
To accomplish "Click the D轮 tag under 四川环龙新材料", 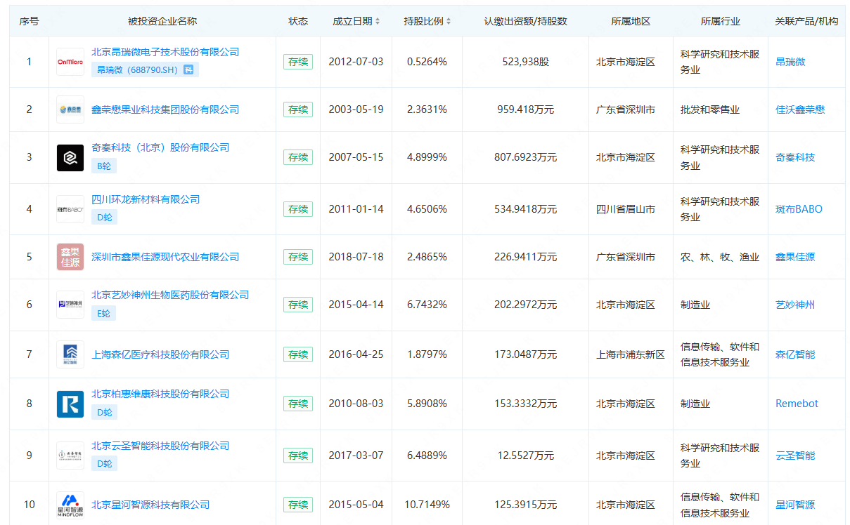I will click(104, 218).
